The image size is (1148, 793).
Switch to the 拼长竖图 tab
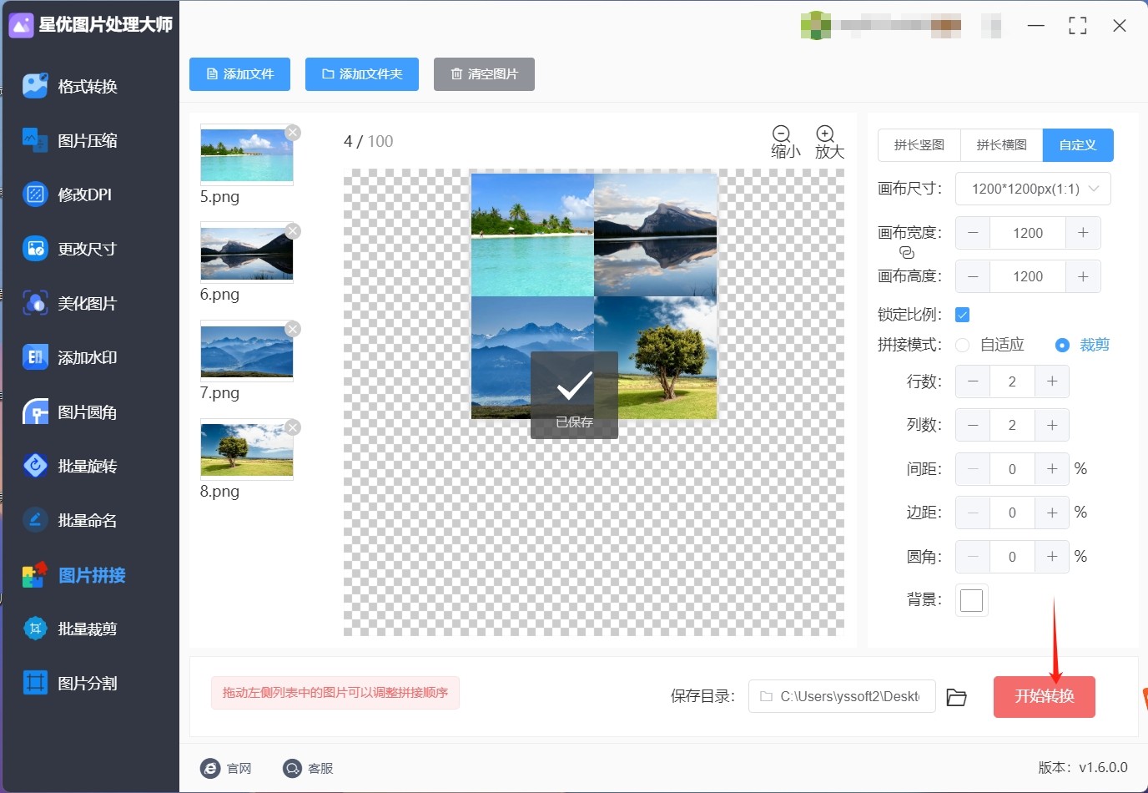[919, 145]
